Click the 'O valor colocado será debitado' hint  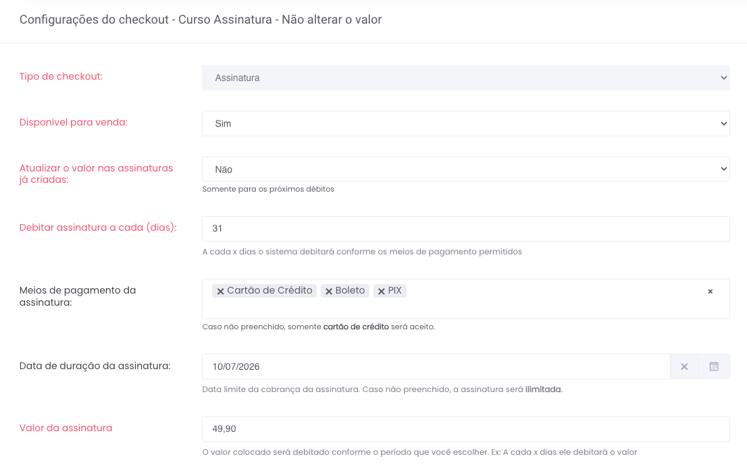coord(419,452)
